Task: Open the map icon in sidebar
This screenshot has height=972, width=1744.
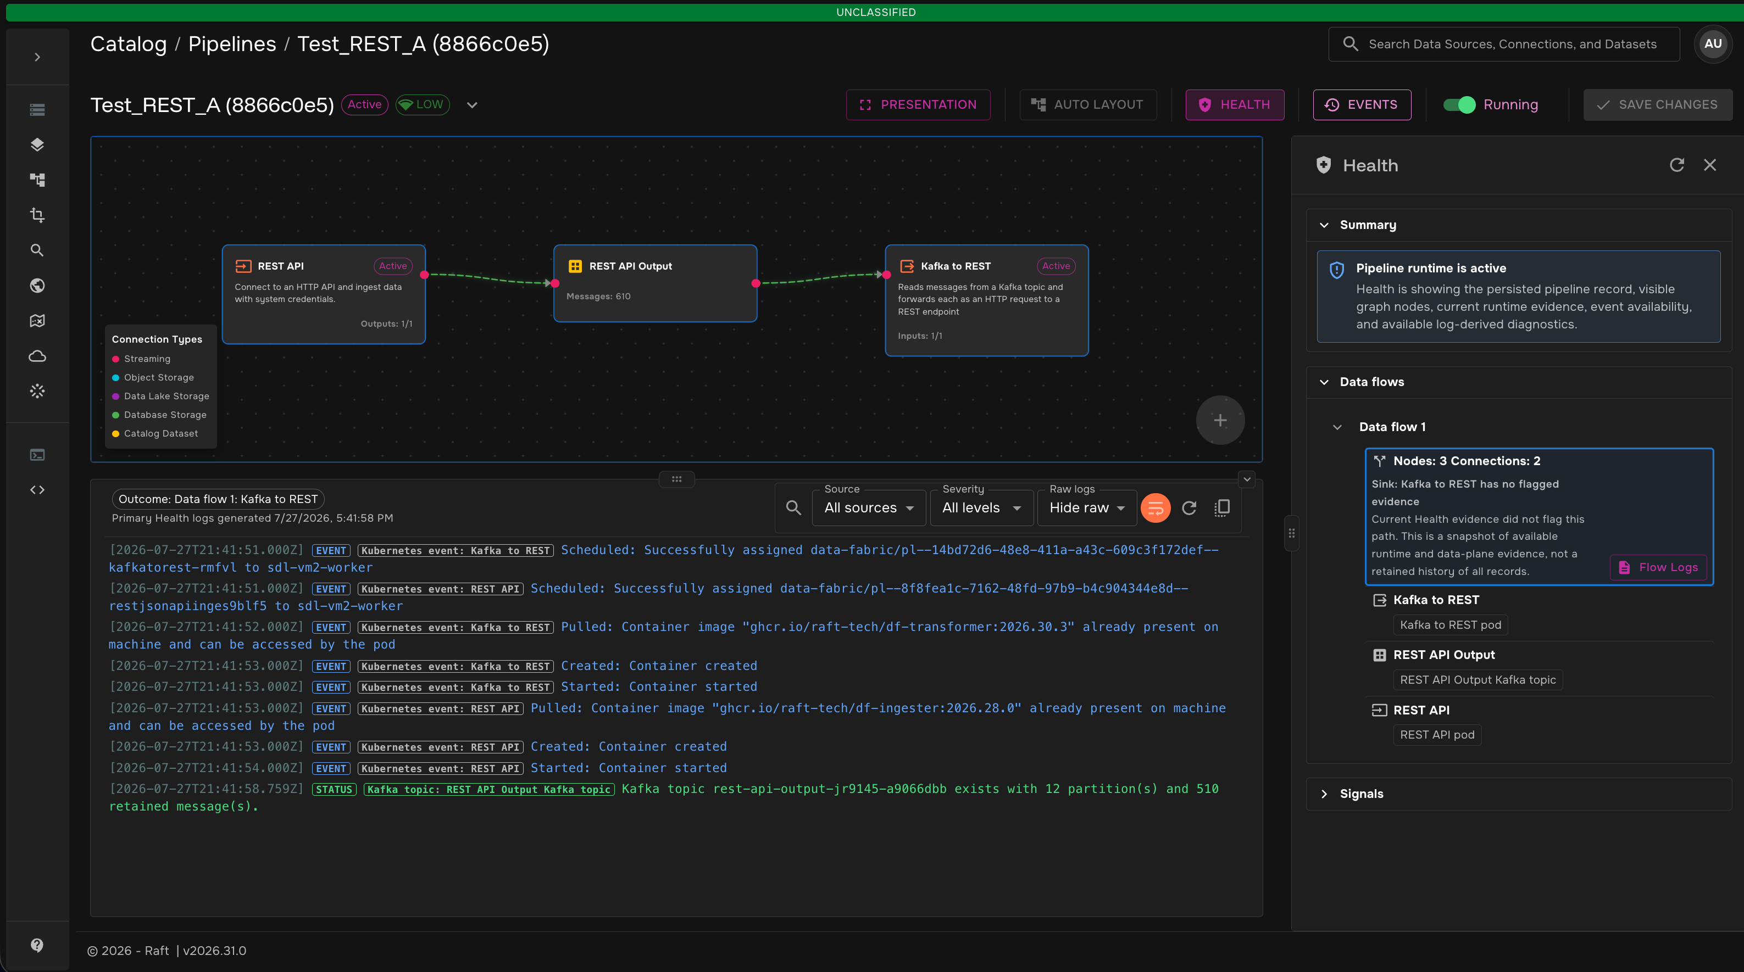Action: point(37,321)
